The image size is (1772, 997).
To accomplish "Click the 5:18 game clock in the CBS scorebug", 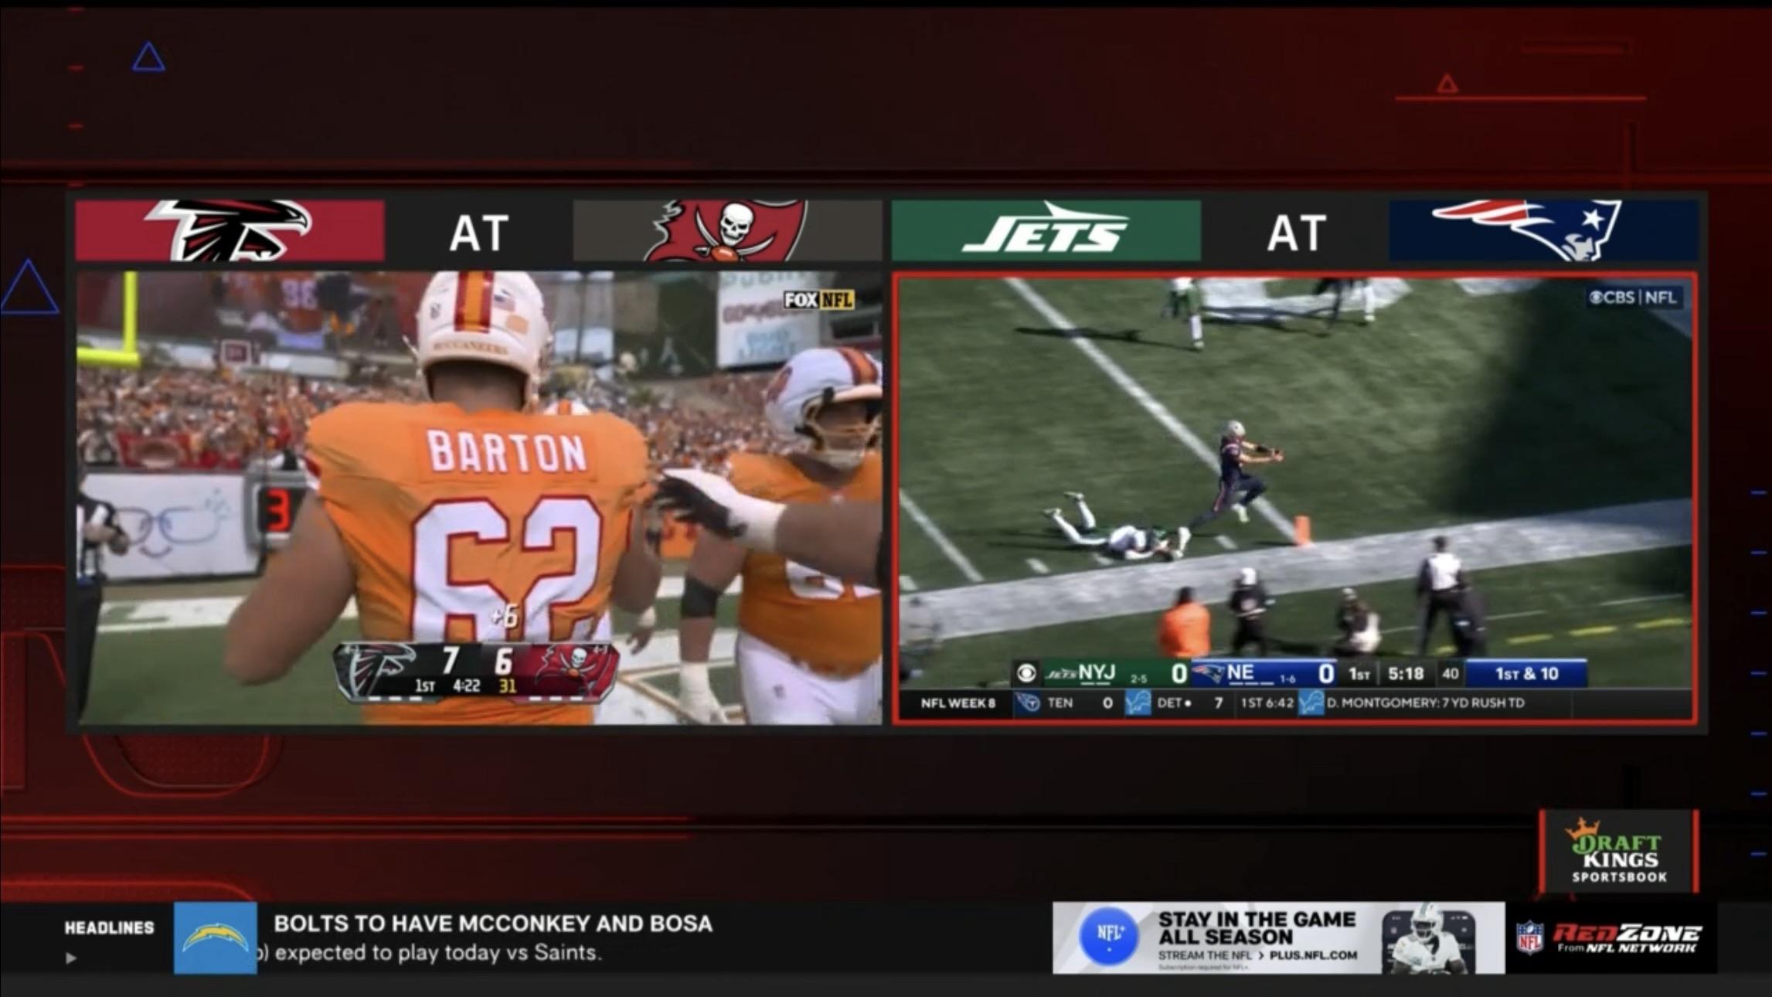I will point(1406,674).
